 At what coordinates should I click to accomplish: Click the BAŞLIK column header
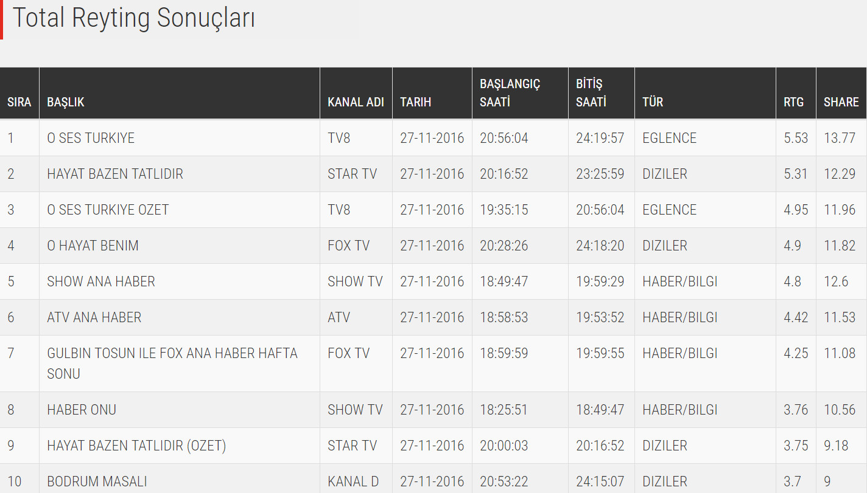coord(66,102)
